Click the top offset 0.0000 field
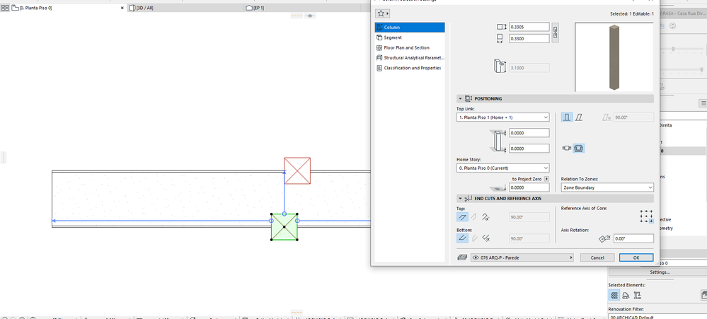 point(529,133)
